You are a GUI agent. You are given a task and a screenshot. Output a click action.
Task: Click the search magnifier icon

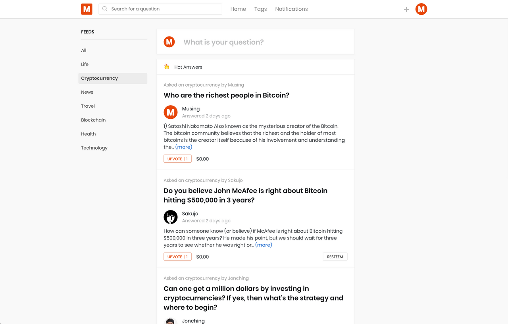[105, 9]
